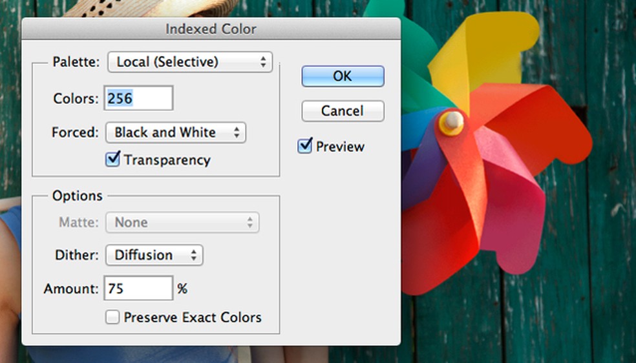Click the Cancel button
This screenshot has width=636, height=363.
pos(343,111)
